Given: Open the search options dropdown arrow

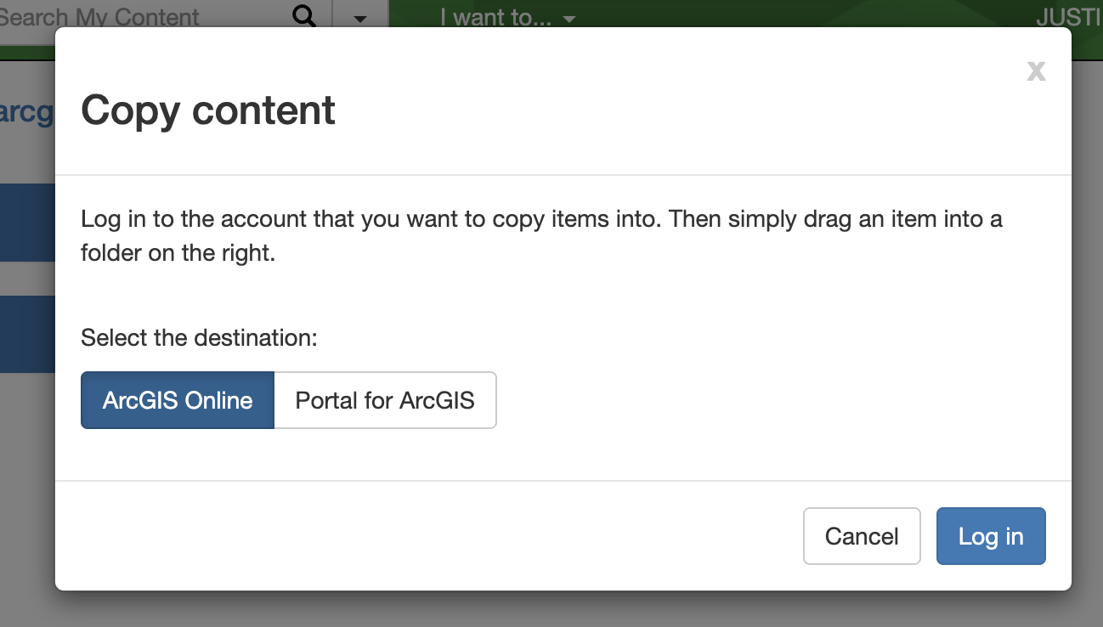Looking at the screenshot, I should pyautogui.click(x=360, y=17).
